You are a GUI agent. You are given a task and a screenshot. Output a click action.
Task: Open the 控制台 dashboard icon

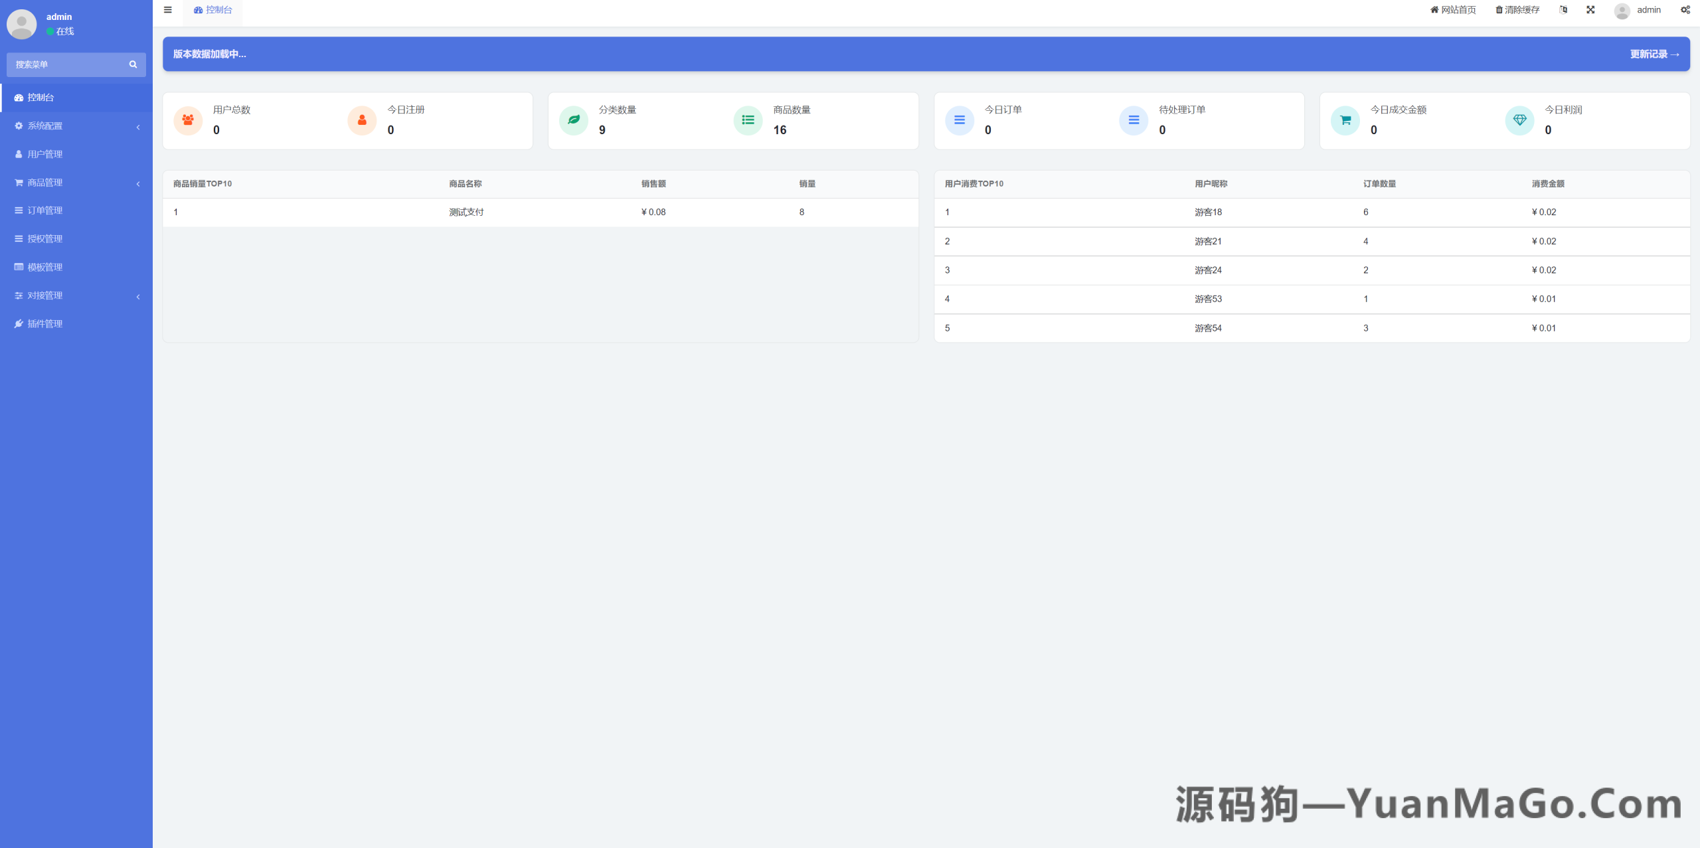pos(18,98)
